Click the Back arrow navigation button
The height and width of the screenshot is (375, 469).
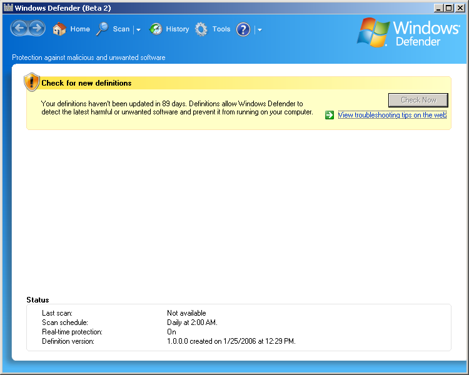(x=19, y=28)
